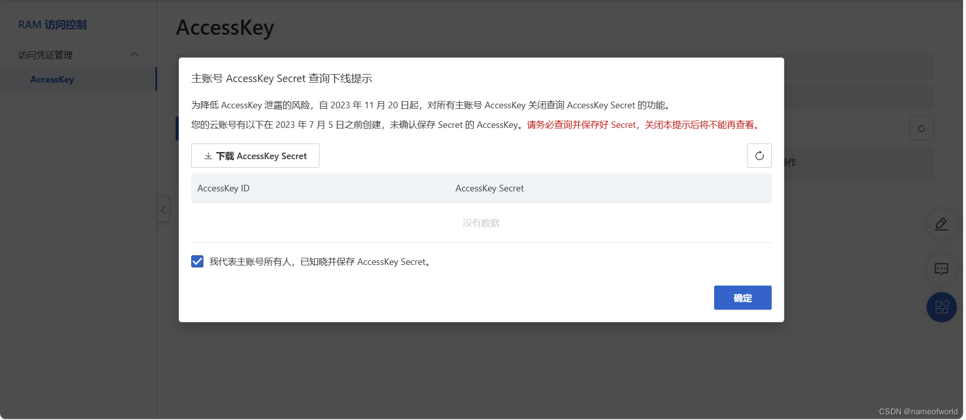The width and height of the screenshot is (966, 420).
Task: Click the AccessKey Secret column header
Action: 490,188
